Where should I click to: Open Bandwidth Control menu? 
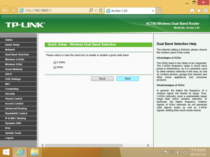18,113
